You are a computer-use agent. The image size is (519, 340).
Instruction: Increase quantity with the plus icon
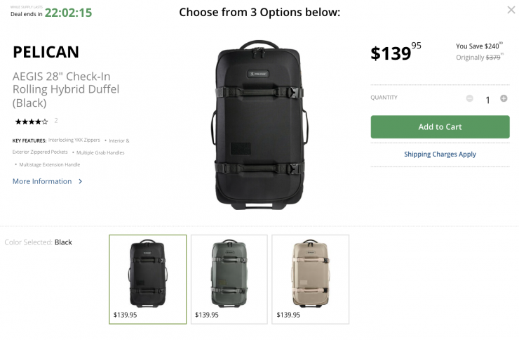504,98
